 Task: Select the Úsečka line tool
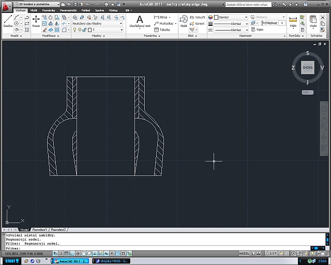8,21
